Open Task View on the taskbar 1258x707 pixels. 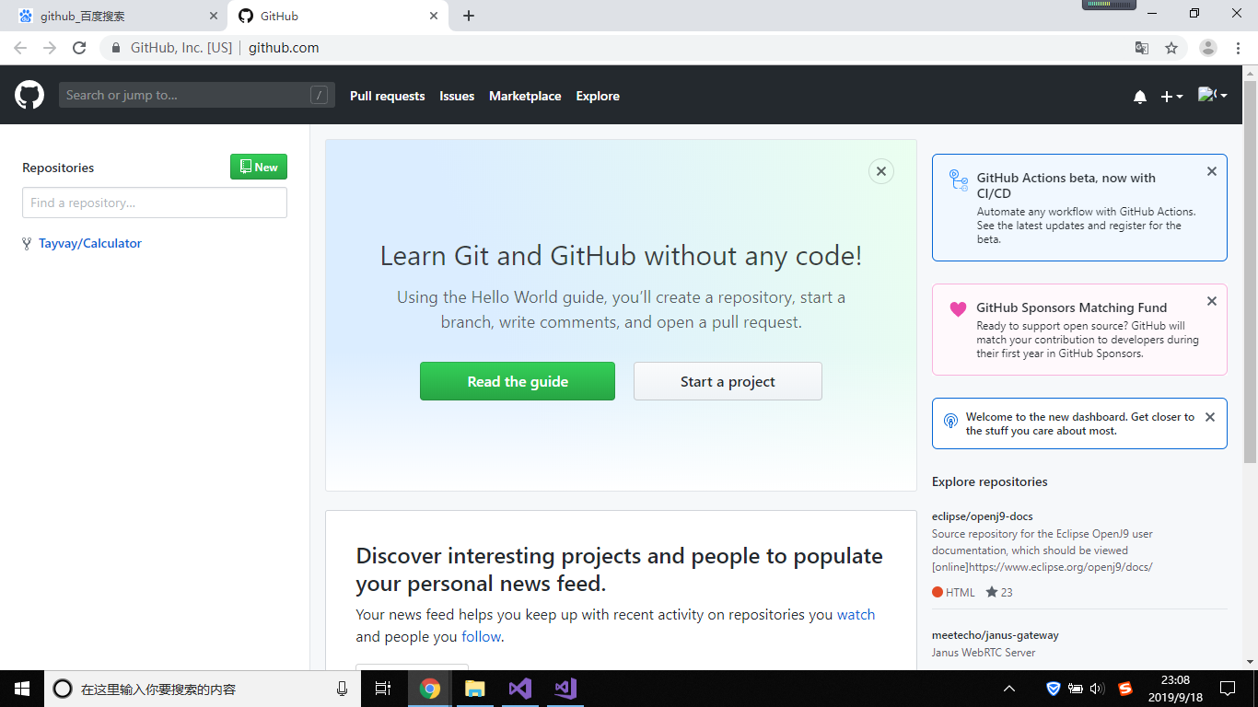[383, 689]
